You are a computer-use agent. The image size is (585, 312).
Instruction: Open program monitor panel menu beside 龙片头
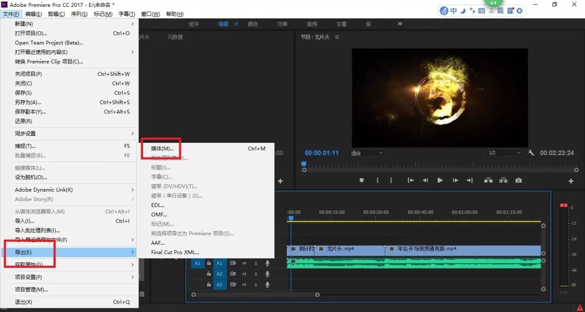point(337,37)
